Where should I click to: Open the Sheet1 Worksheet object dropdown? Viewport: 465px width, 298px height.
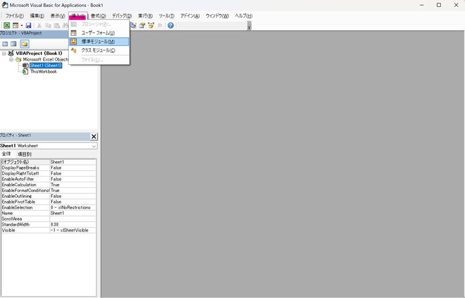pyautogui.click(x=93, y=146)
